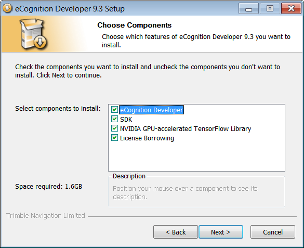Image resolution: width=304 pixels, height=248 pixels.
Task: Click the installer icon in title bar
Action: click(7, 8)
